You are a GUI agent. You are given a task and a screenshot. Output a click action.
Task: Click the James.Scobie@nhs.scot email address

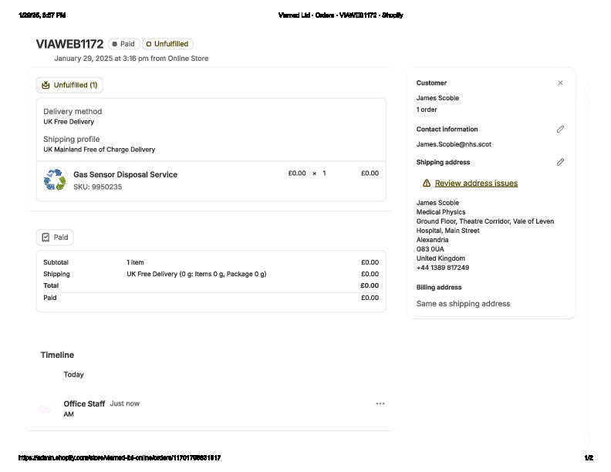click(453, 144)
